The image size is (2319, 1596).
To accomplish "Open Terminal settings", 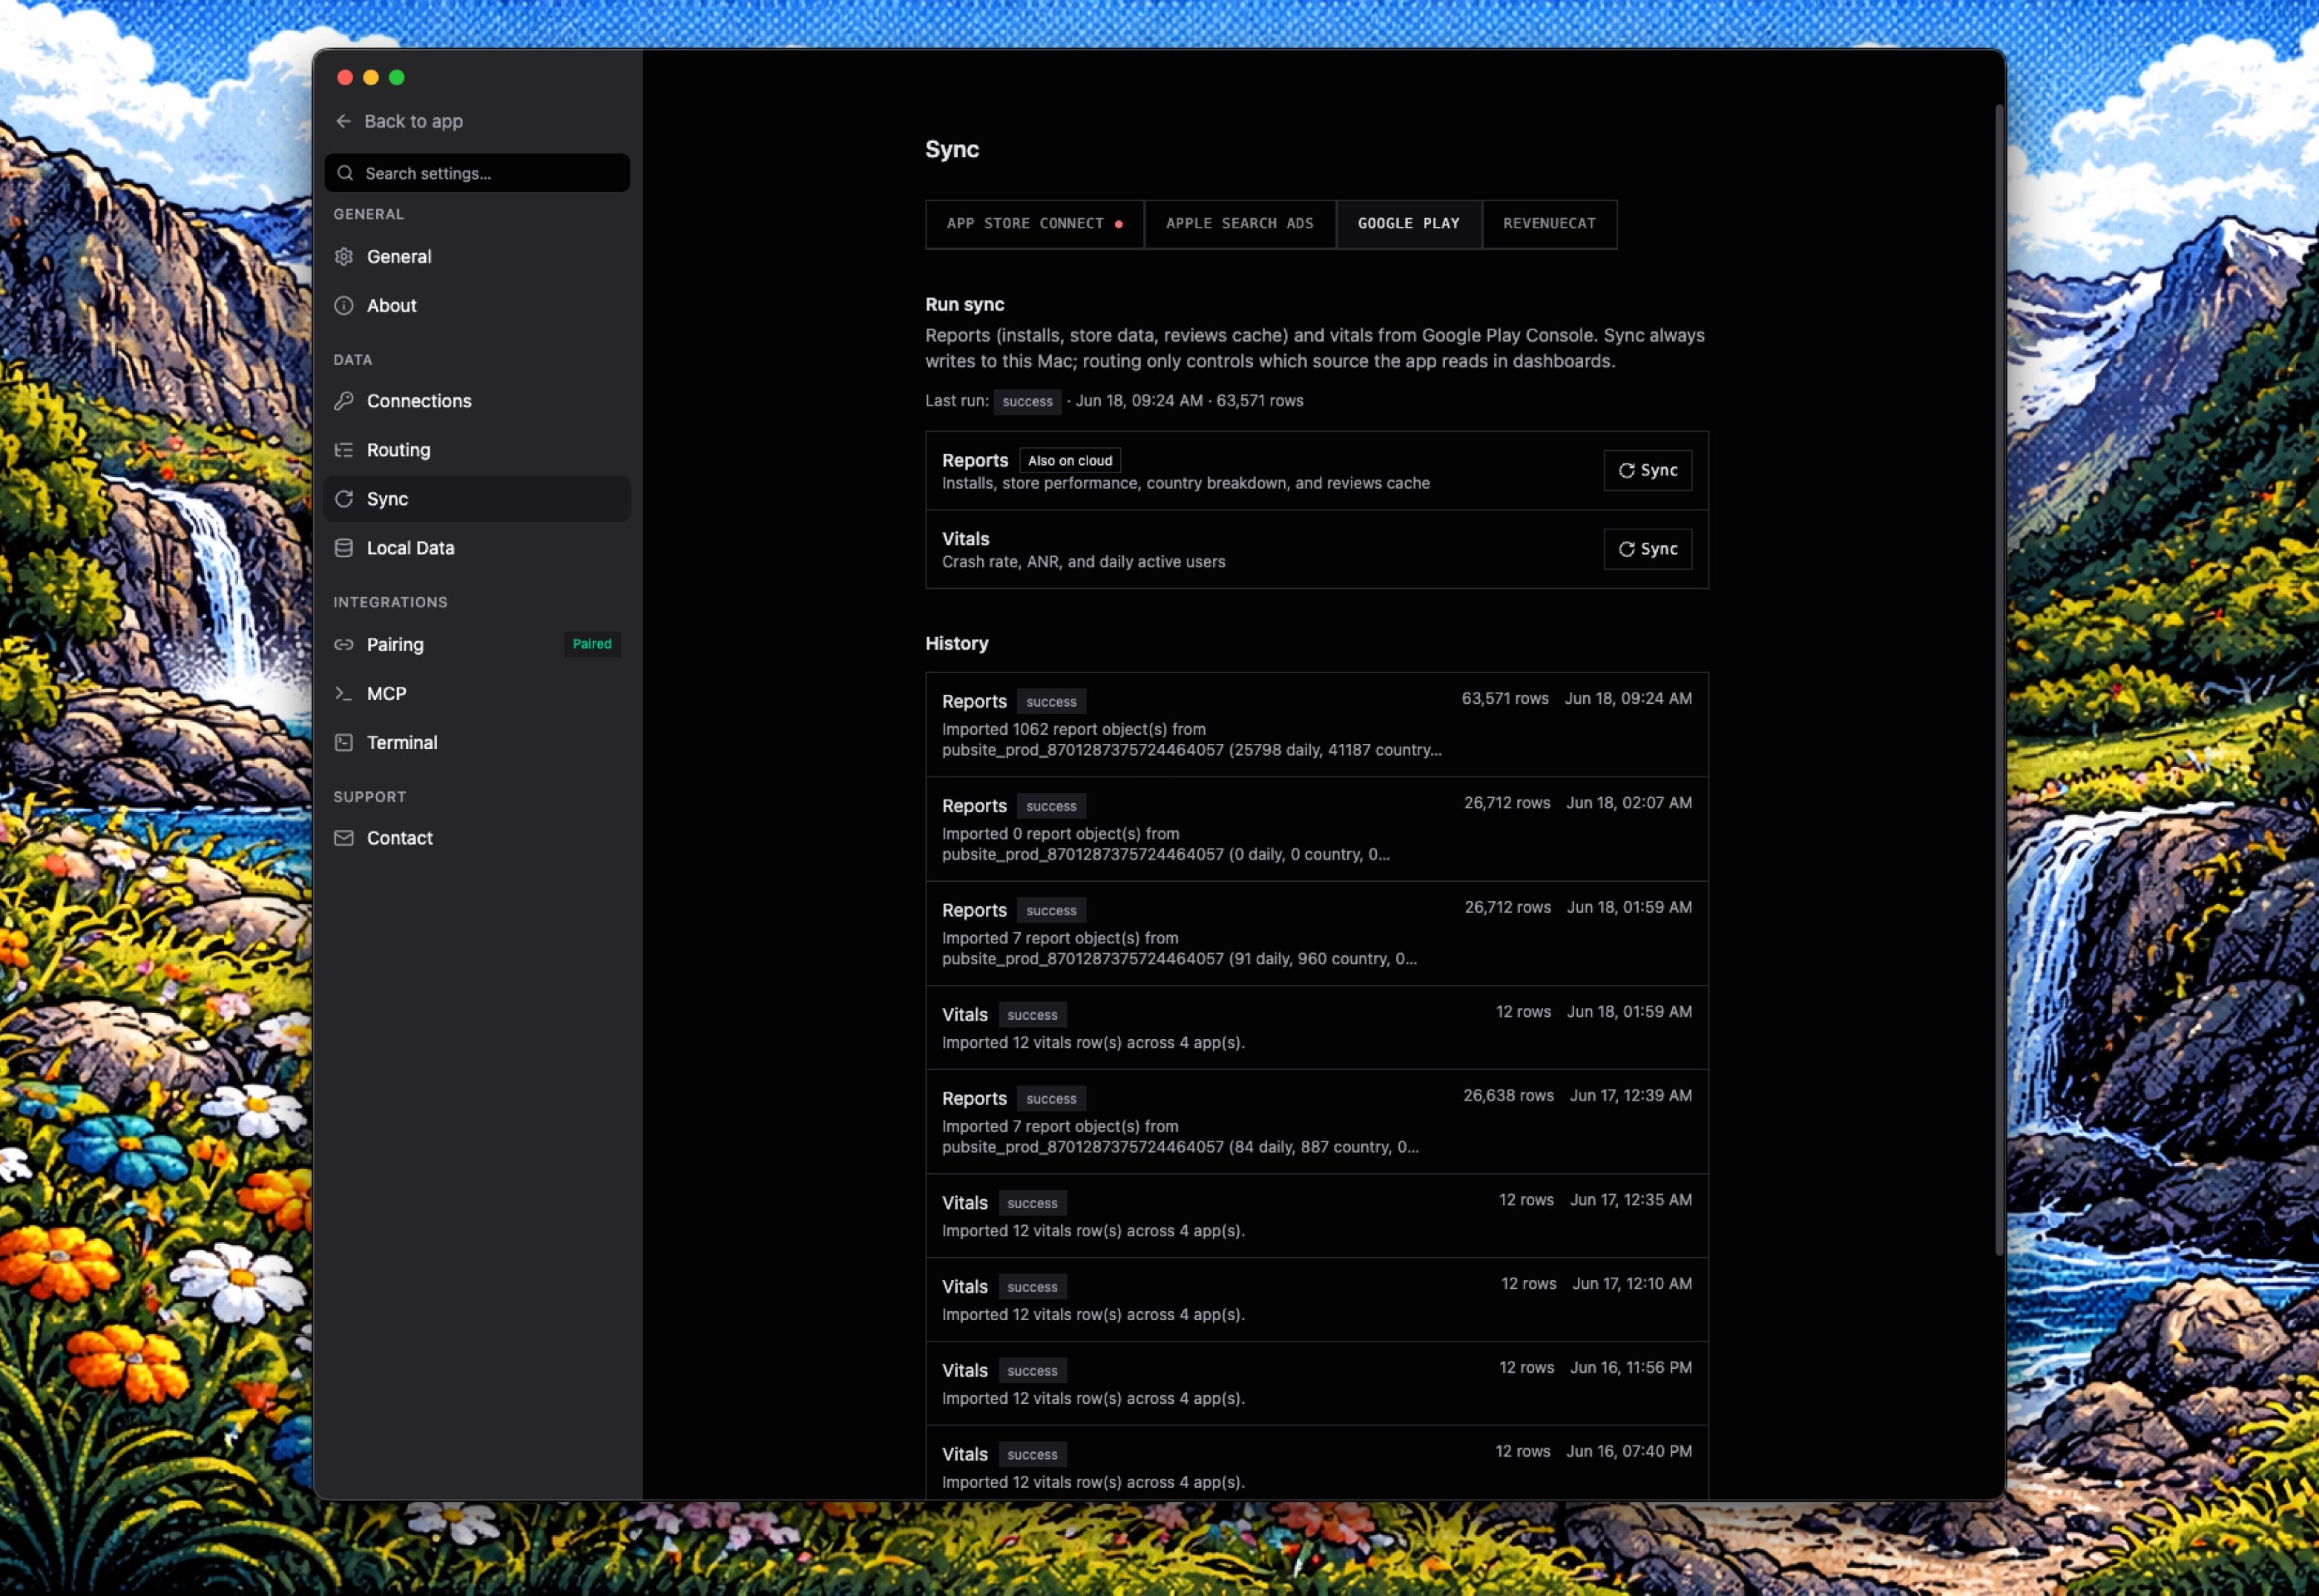I will [477, 742].
